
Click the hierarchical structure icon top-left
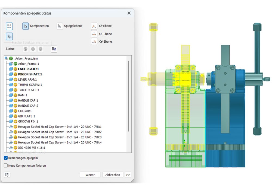point(9,26)
